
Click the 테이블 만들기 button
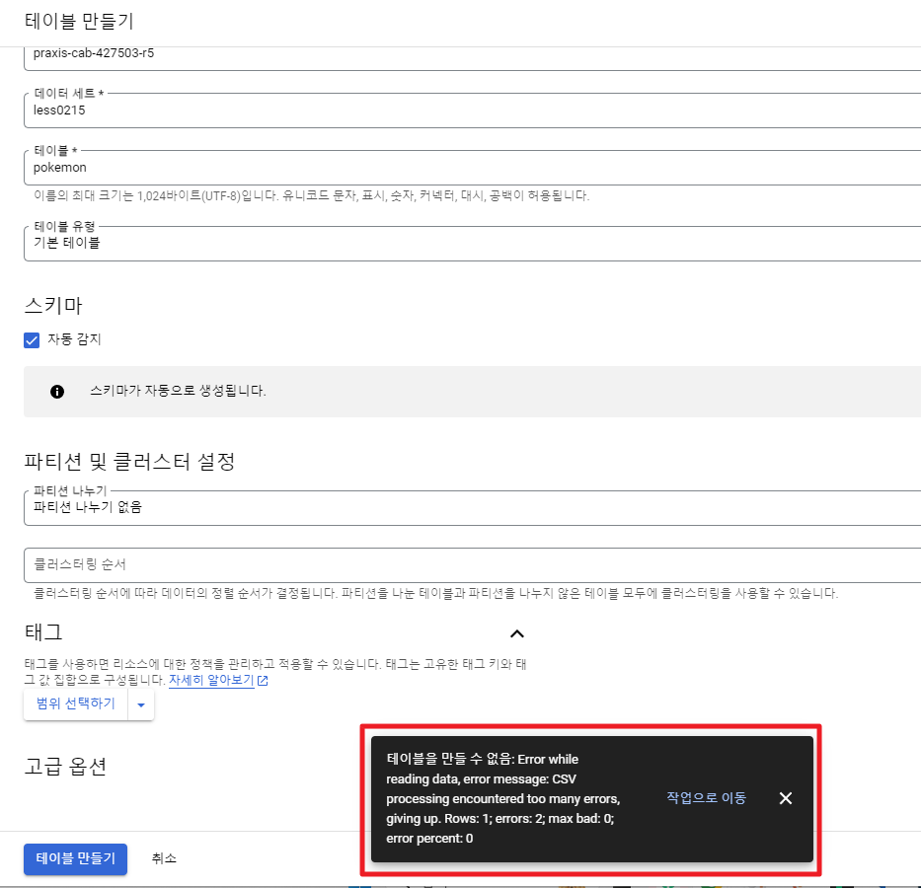(75, 858)
